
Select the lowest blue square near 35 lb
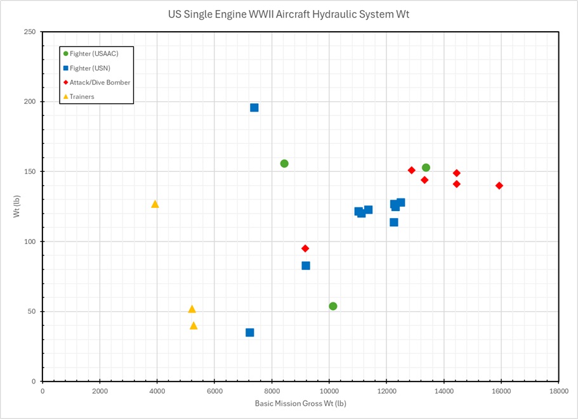click(x=250, y=333)
